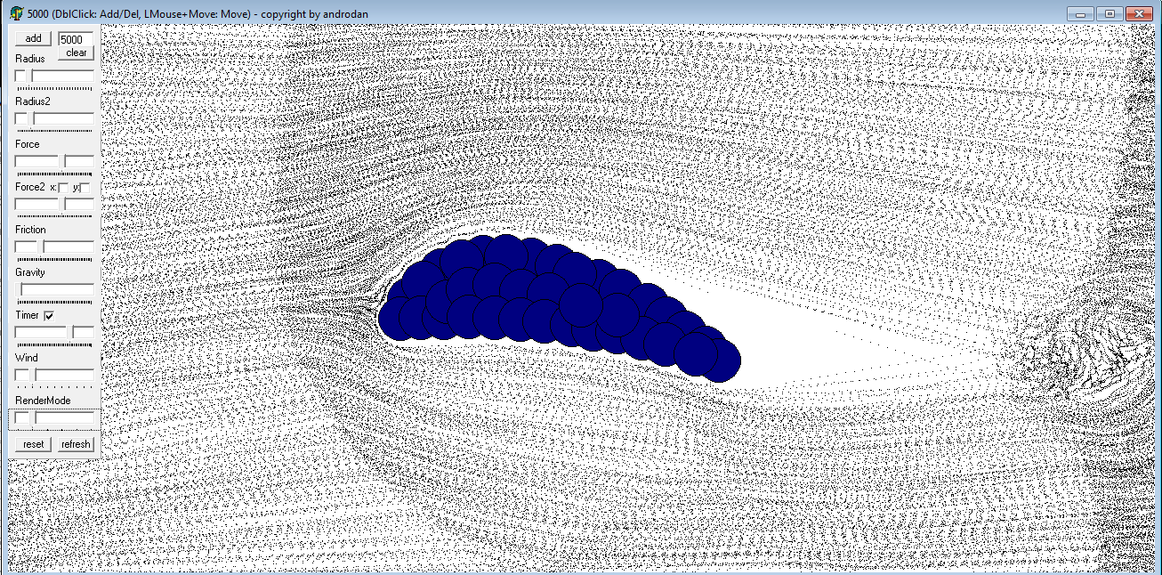The image size is (1162, 575).
Task: Click the blue circle at the wing's rear tip
Action: [x=719, y=360]
